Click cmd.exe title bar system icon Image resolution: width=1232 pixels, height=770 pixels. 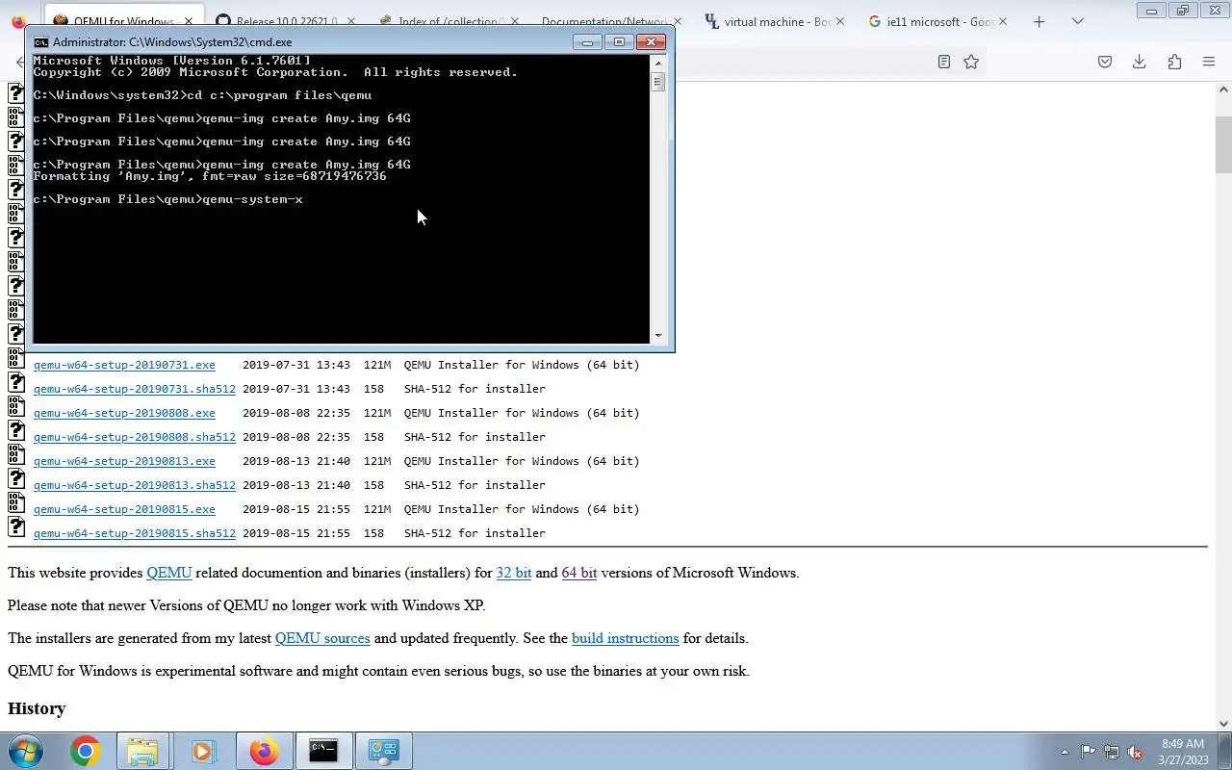click(x=41, y=42)
